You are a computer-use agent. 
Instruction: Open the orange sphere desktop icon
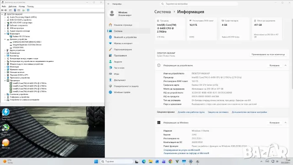point(6,144)
